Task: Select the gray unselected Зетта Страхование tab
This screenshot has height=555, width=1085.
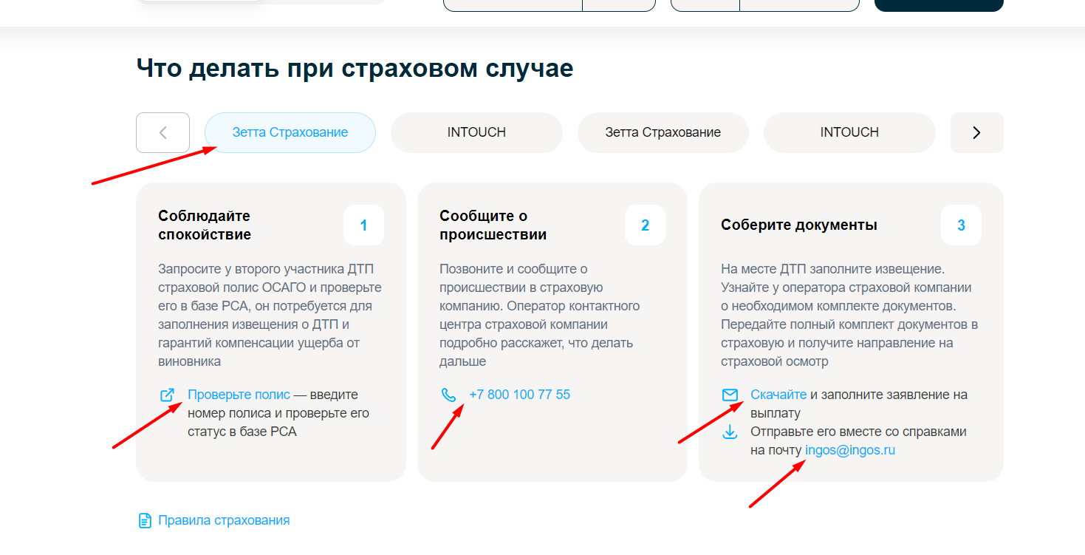Action: click(x=663, y=133)
